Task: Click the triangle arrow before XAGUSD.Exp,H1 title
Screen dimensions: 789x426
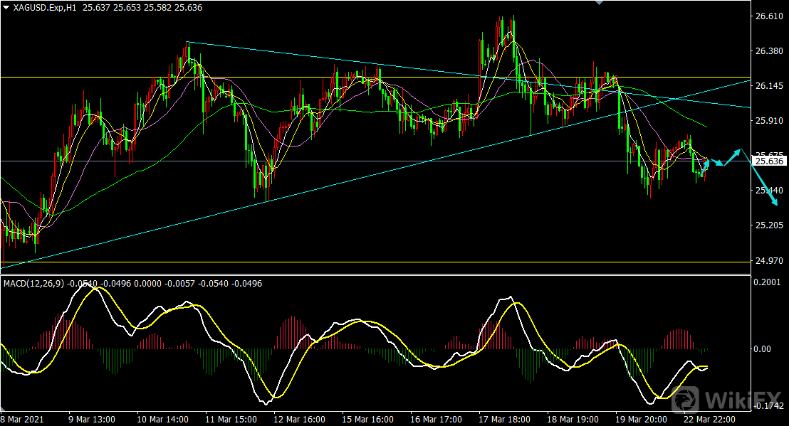Action: pyautogui.click(x=6, y=6)
